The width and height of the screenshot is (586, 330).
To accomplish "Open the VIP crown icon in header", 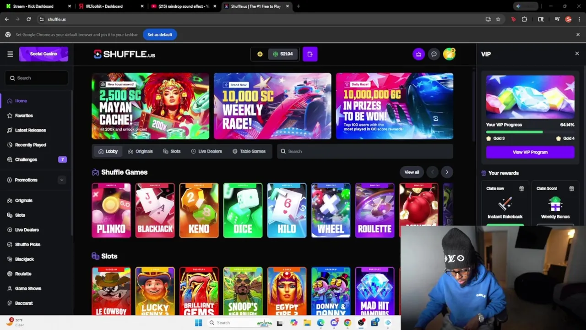I will 418,54.
